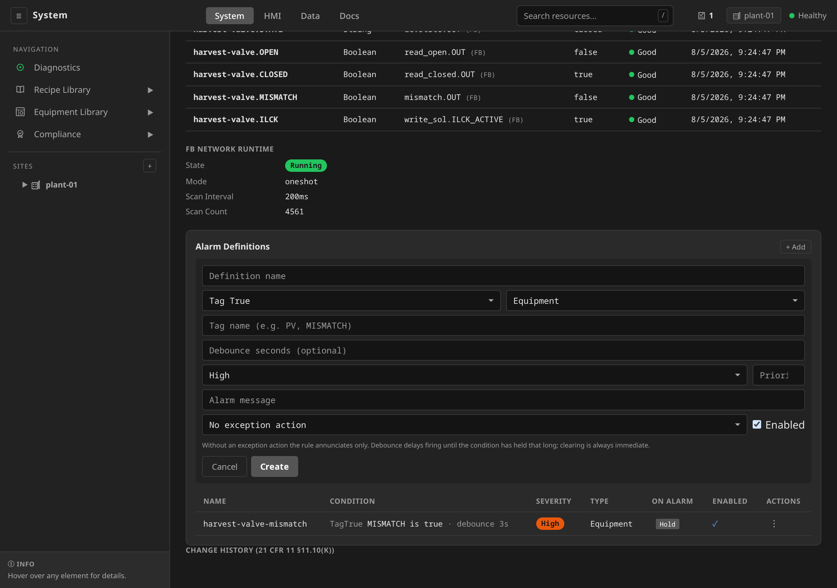Click the High severity badge in alarm table
The width and height of the screenshot is (837, 588).
click(x=550, y=524)
